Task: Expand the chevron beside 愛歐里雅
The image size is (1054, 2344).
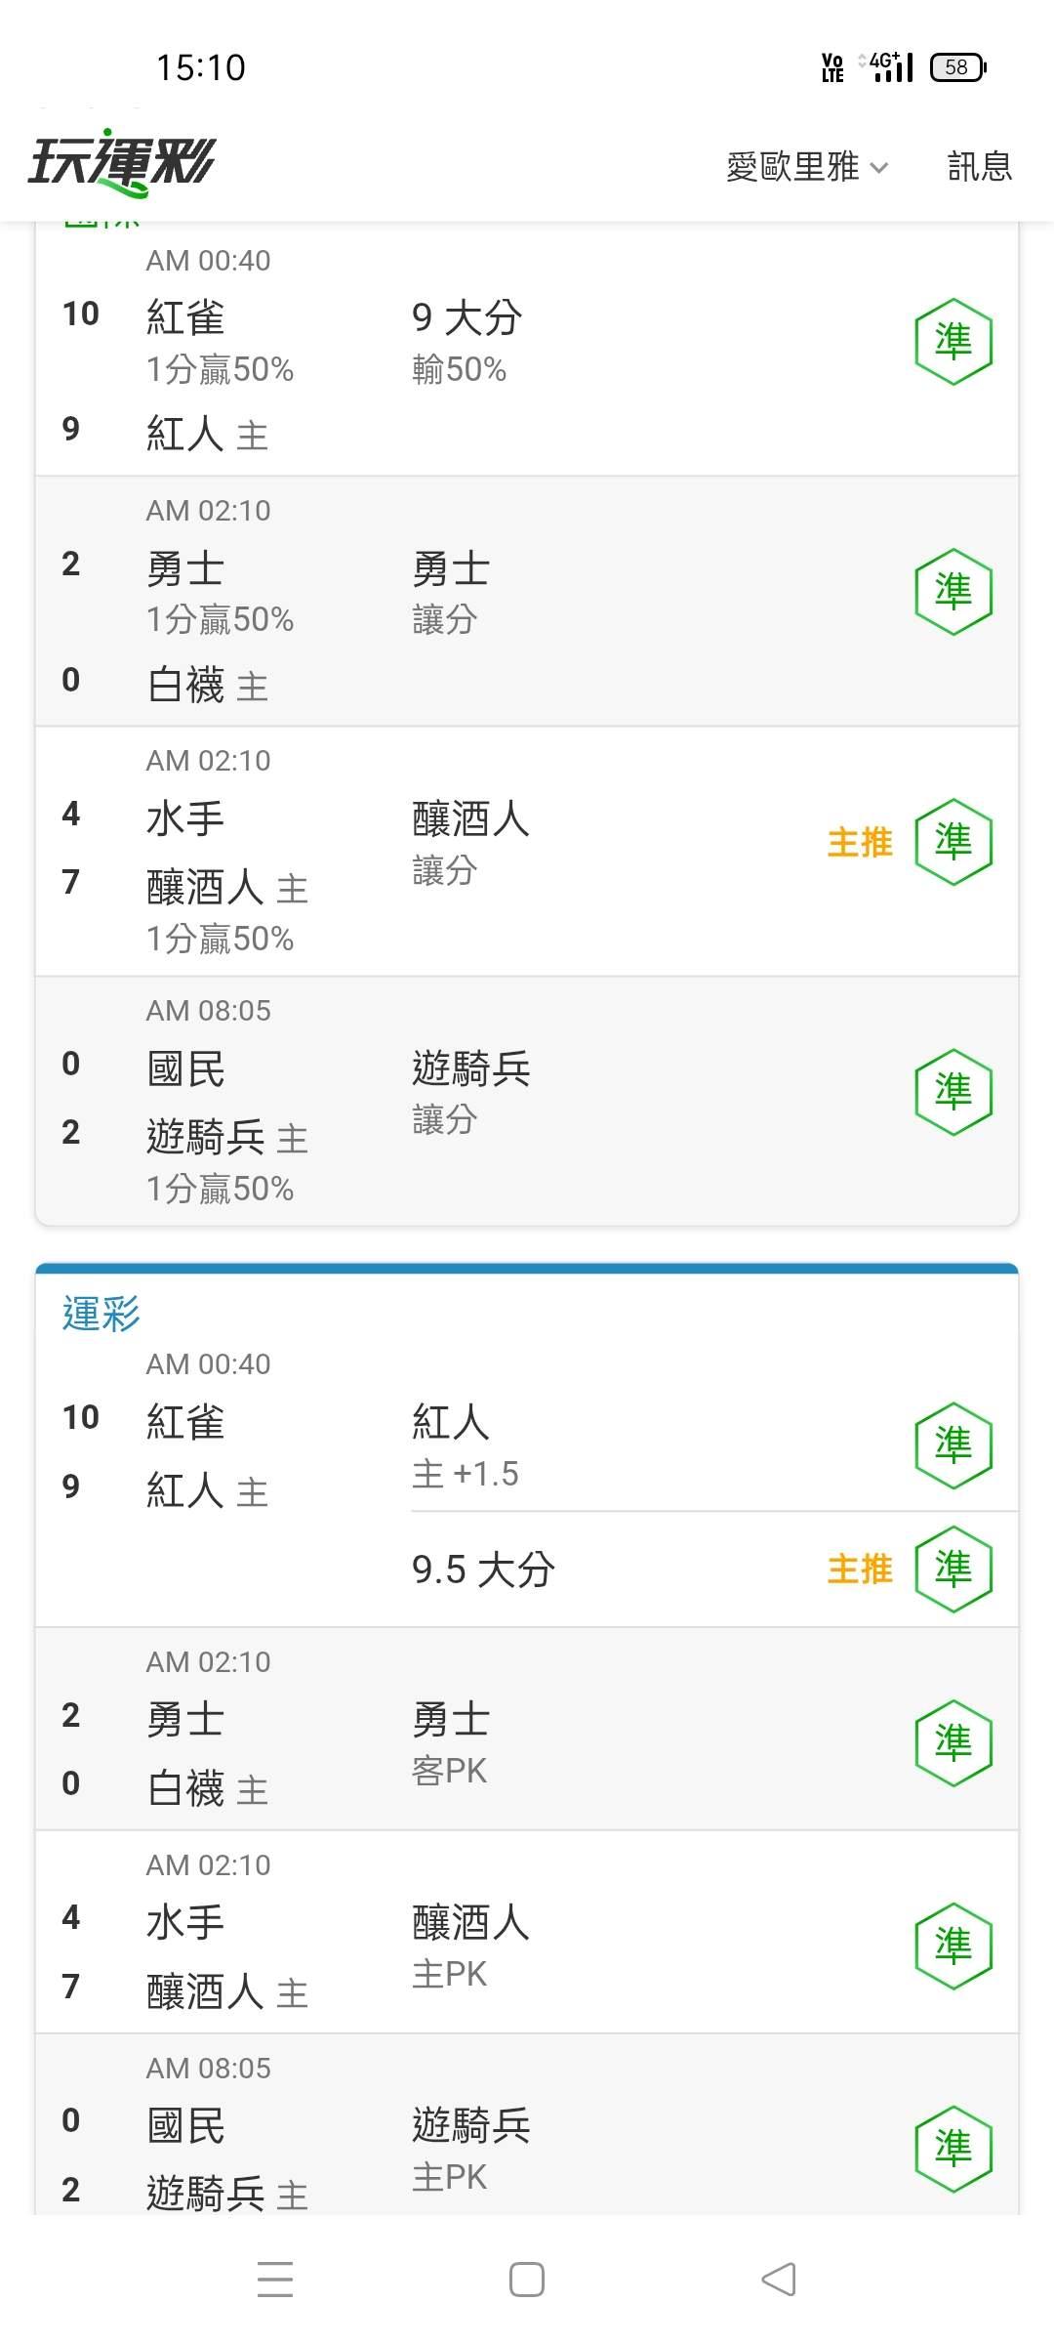Action: [878, 168]
